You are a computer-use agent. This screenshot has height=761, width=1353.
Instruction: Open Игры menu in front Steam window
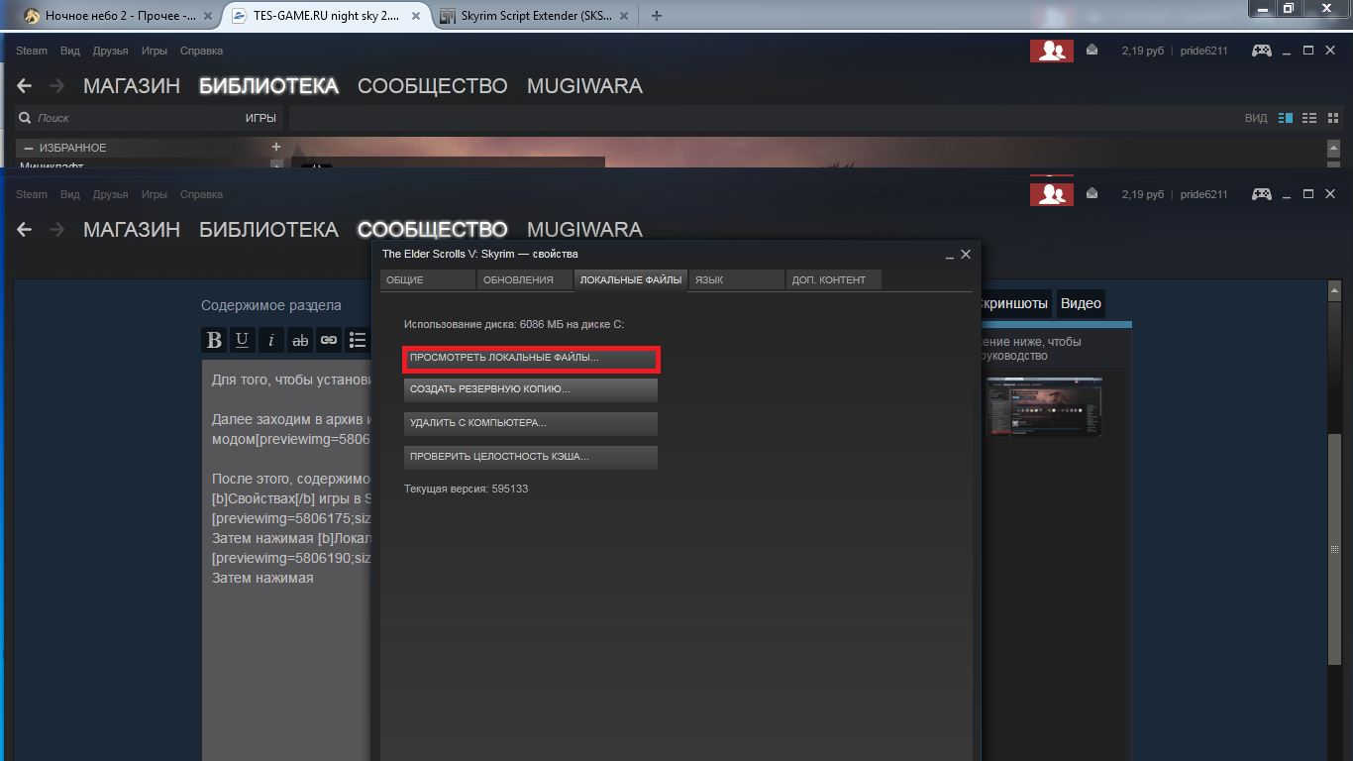[155, 194]
